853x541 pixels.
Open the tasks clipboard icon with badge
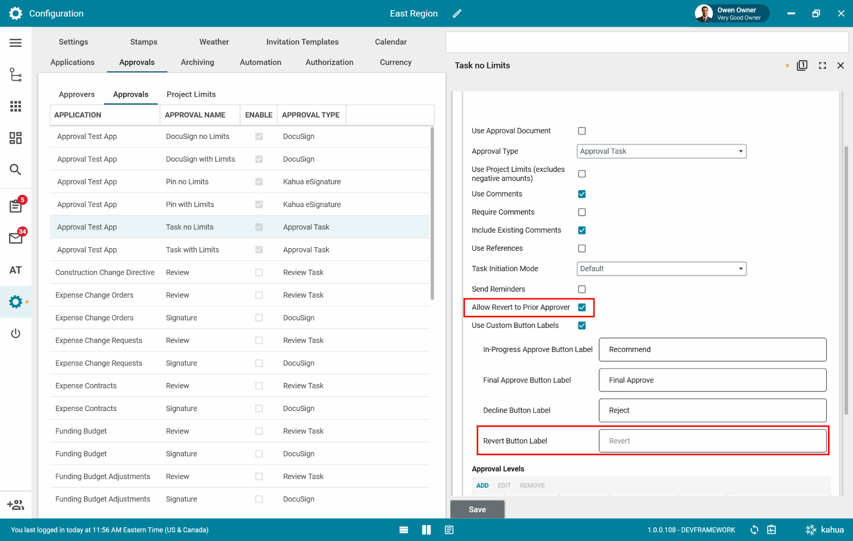(15, 206)
